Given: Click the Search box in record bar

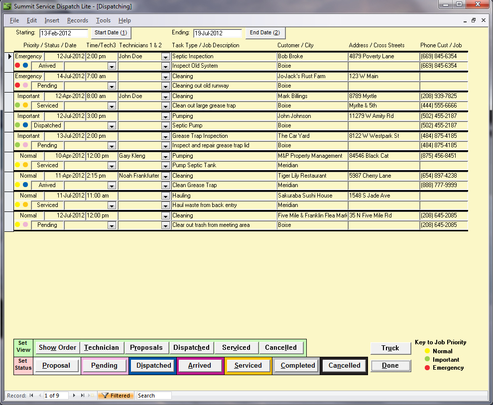Looking at the screenshot, I should pyautogui.click(x=154, y=396).
